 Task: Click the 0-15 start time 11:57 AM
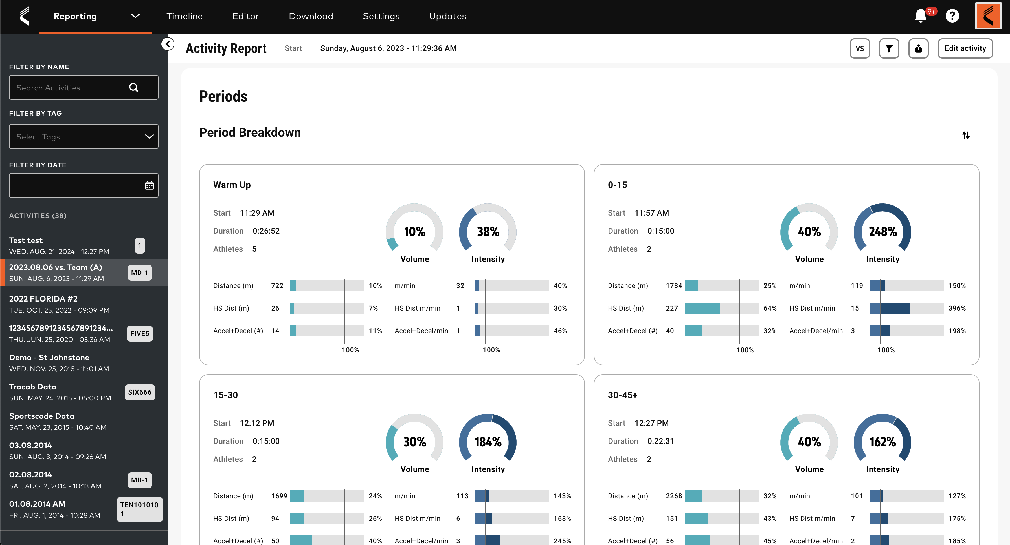tap(652, 213)
